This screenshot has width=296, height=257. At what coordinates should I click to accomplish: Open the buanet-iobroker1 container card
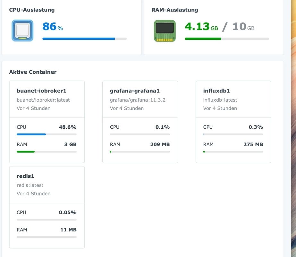[47, 122]
